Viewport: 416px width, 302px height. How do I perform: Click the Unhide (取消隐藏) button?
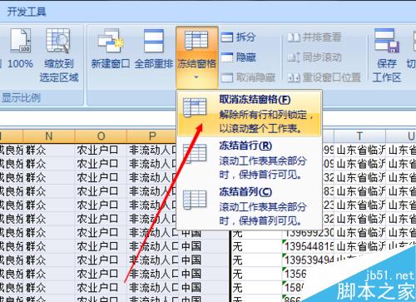click(x=248, y=77)
